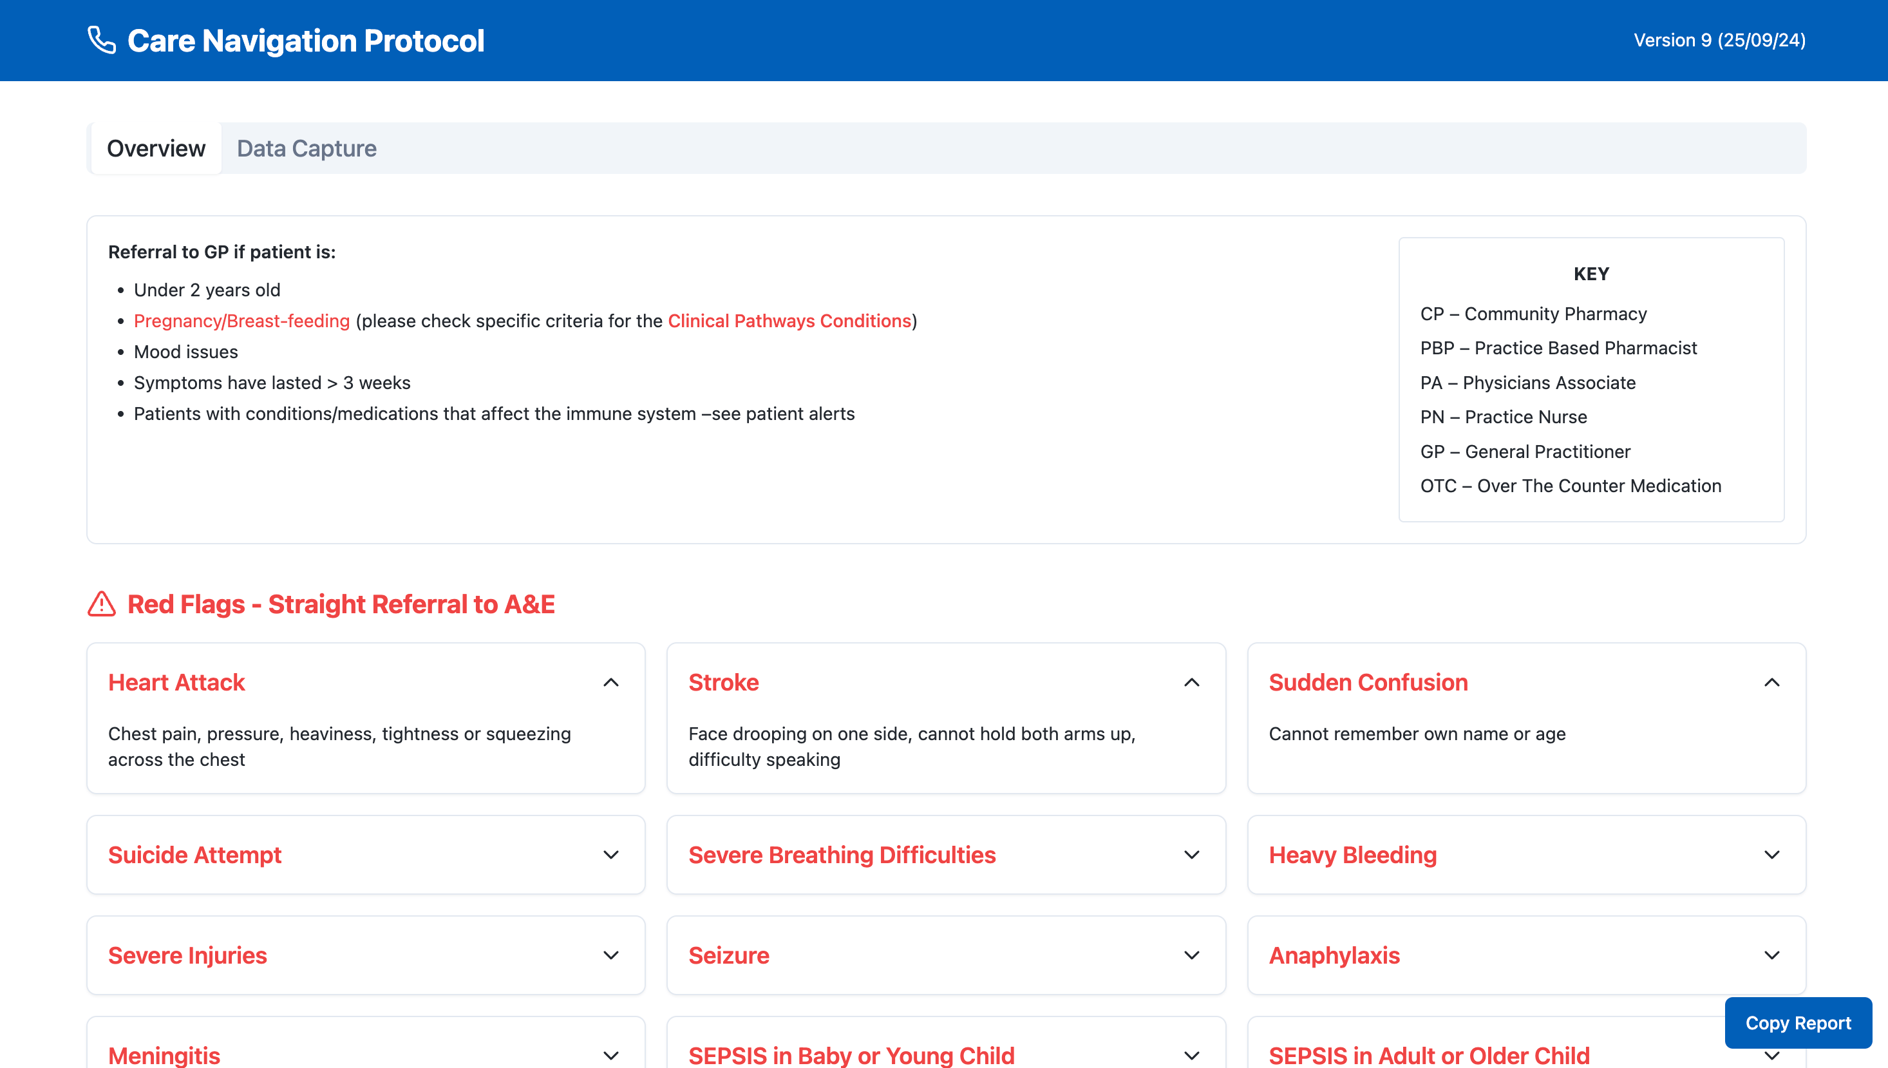Expand the Anaphylaxis chevron icon
This screenshot has width=1888, height=1068.
point(1771,955)
